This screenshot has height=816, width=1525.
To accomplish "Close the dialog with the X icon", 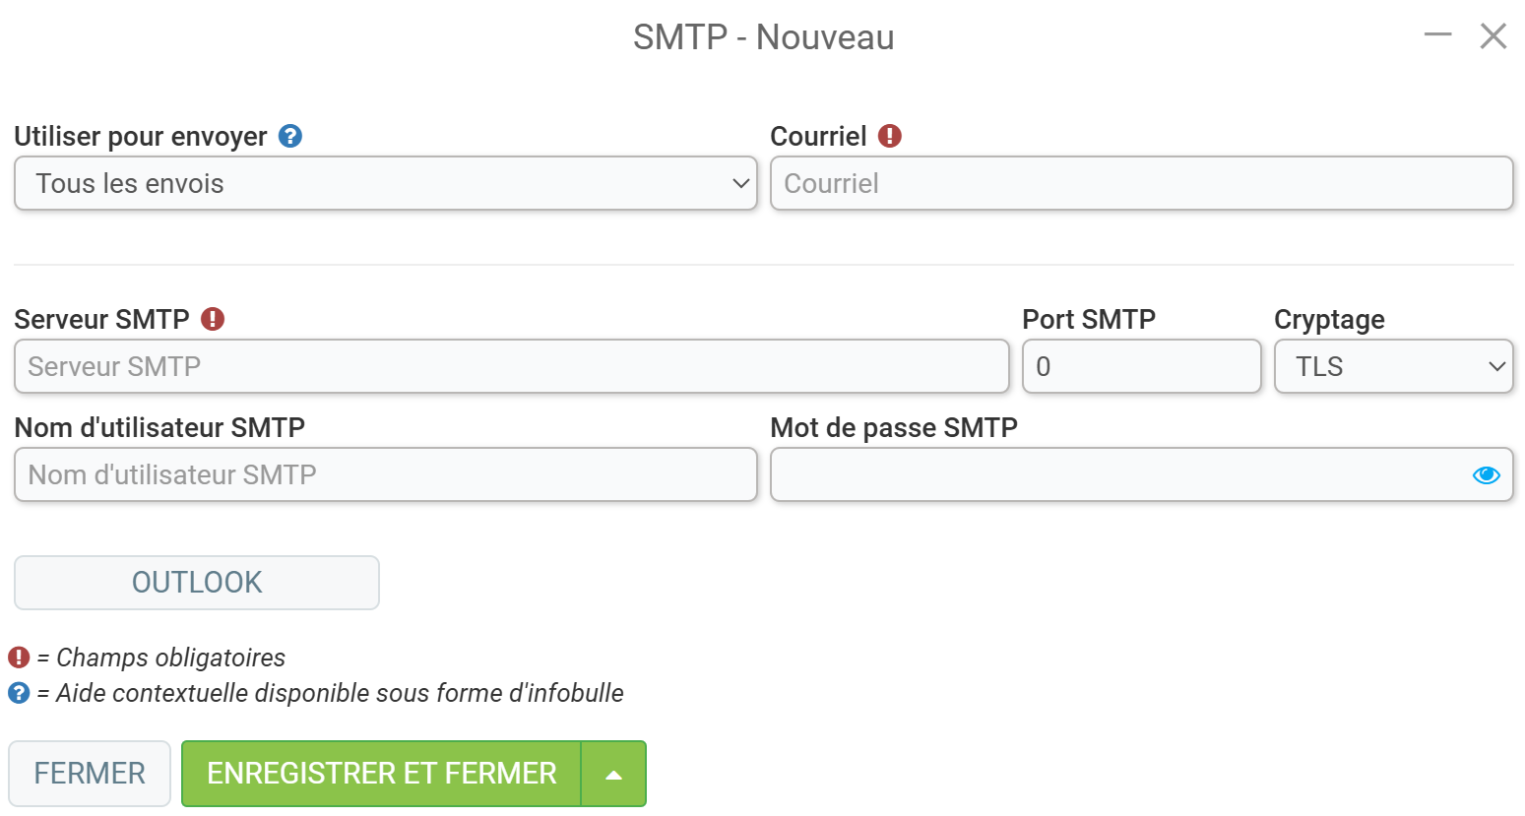I will pos(1493,36).
